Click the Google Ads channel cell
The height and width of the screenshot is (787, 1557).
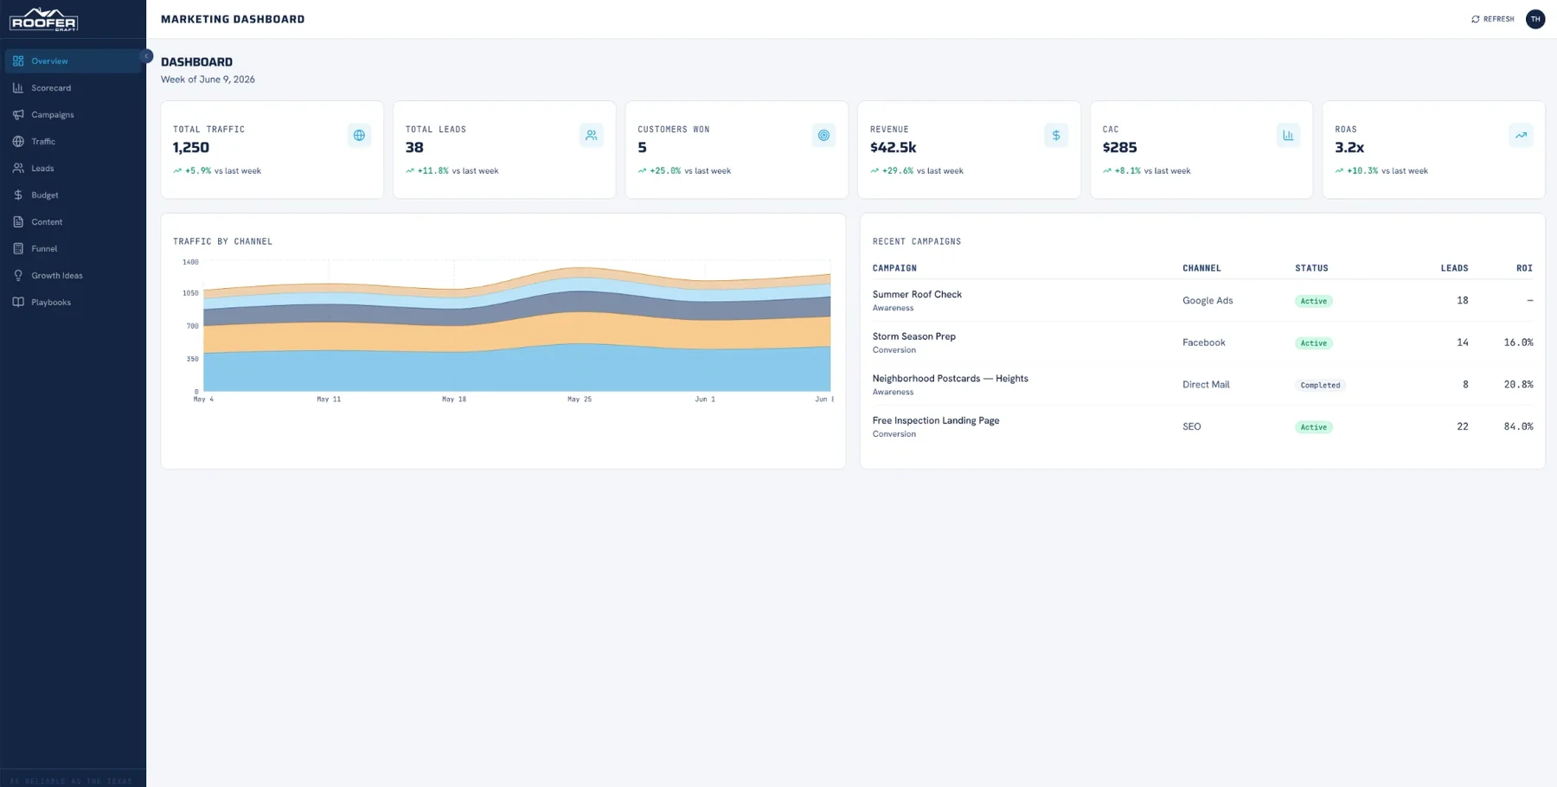pyautogui.click(x=1208, y=301)
